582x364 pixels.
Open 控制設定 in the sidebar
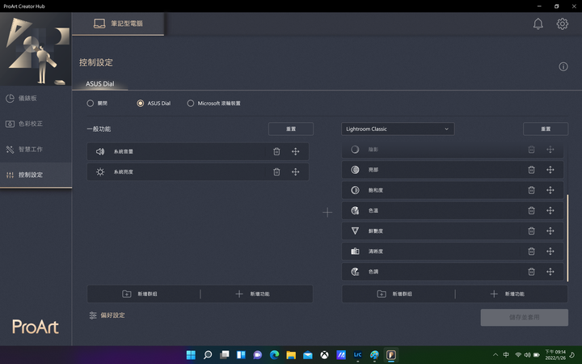[36, 175]
